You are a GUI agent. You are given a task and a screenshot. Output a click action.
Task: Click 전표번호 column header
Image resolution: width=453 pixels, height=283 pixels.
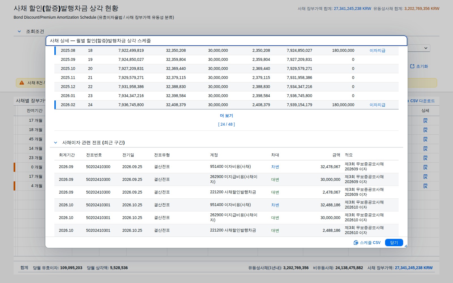94,155
